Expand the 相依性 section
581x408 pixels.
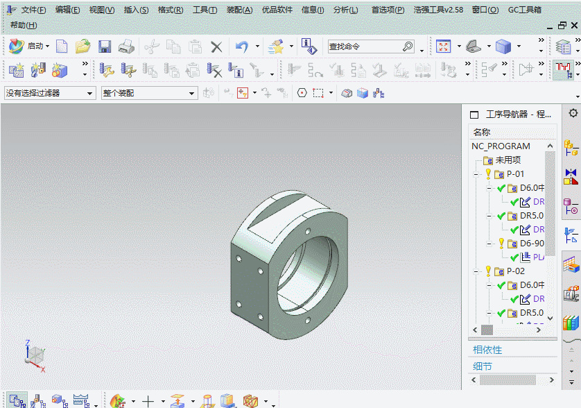487,350
